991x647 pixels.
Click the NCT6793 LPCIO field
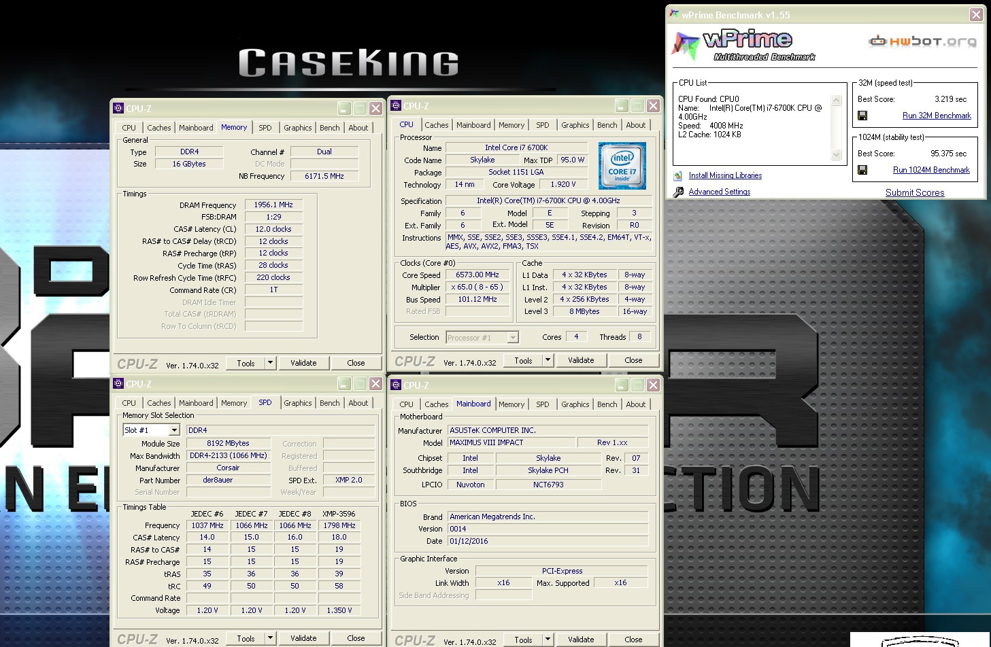pos(548,485)
